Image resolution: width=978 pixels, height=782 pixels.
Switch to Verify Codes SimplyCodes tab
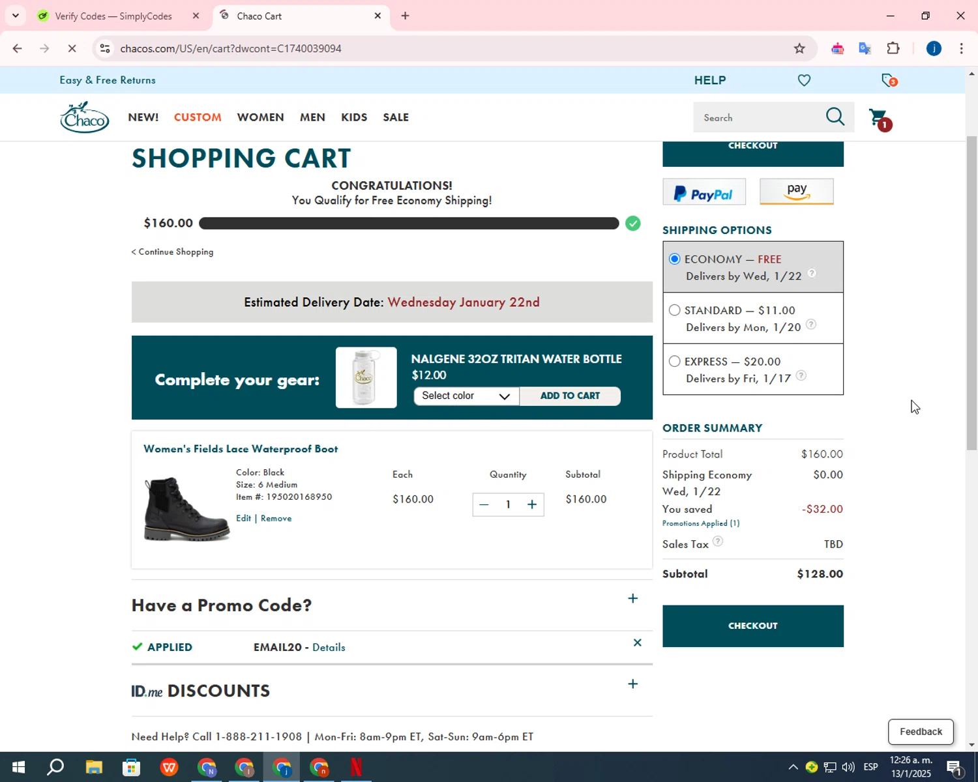click(x=112, y=16)
